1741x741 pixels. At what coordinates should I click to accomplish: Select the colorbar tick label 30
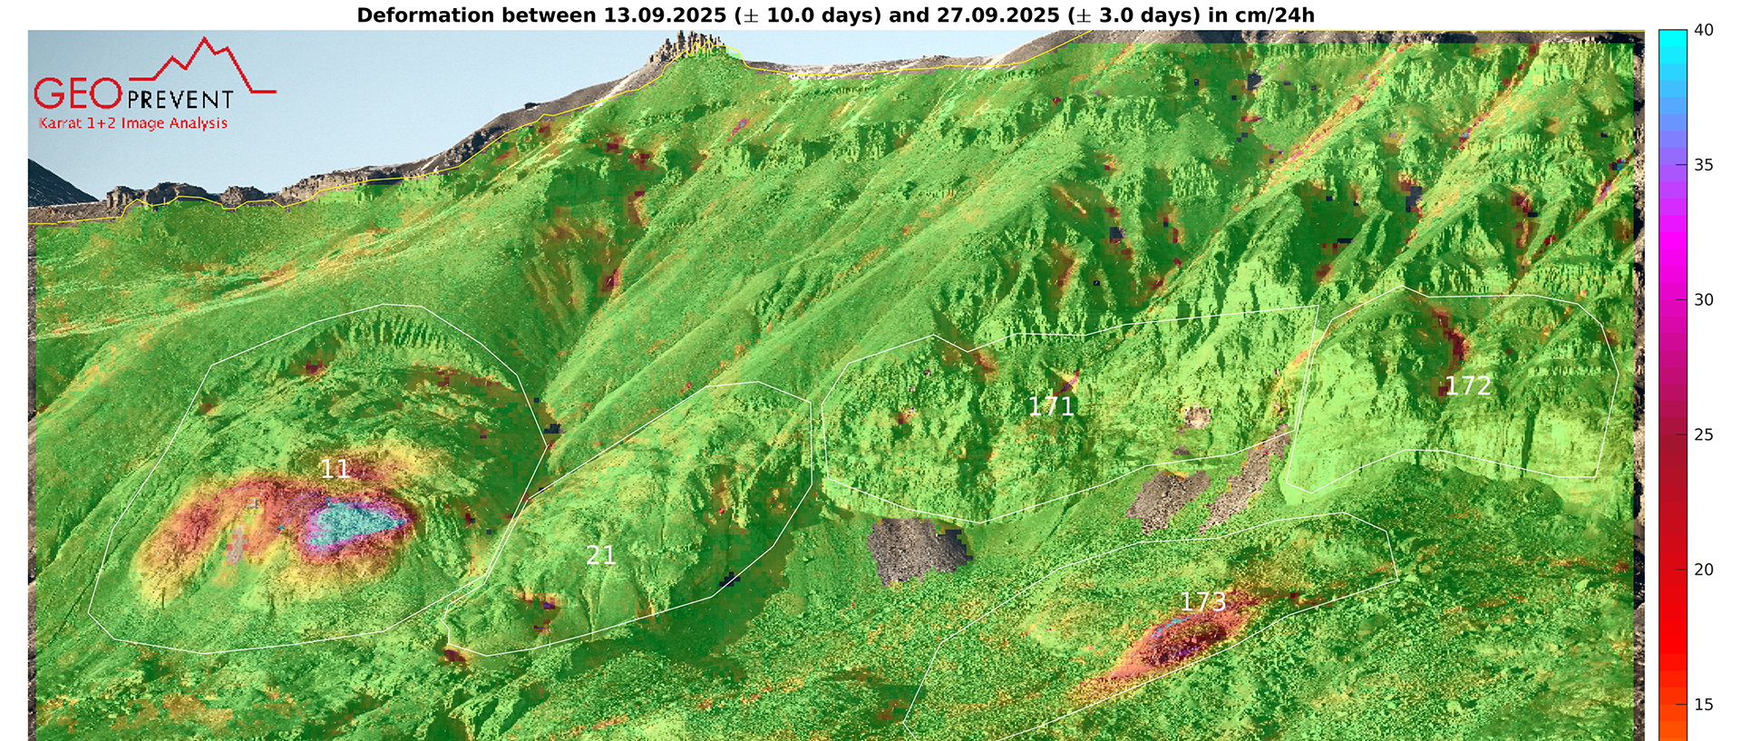click(x=1703, y=300)
